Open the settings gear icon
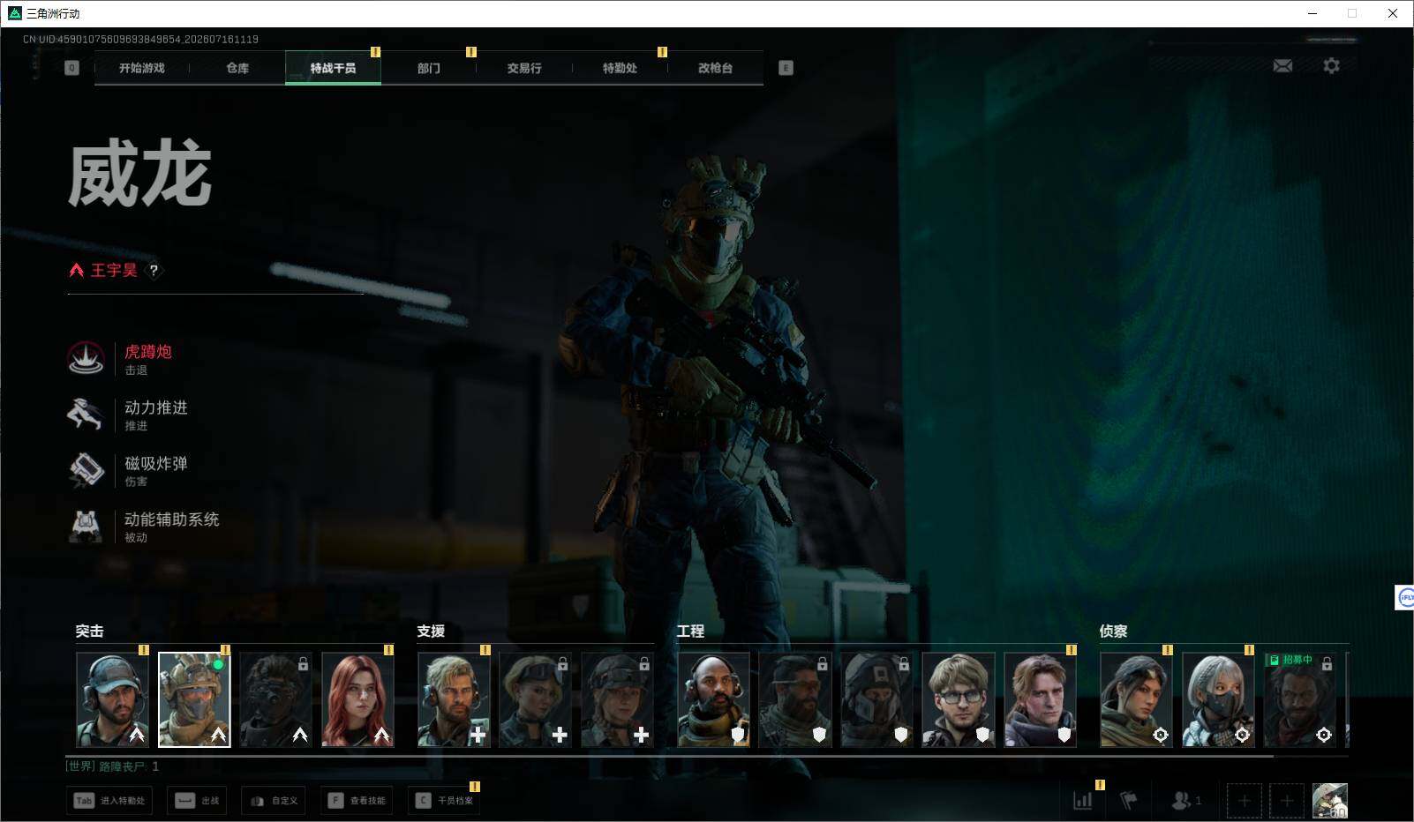Viewport: 1414px width, 822px height. [x=1331, y=66]
